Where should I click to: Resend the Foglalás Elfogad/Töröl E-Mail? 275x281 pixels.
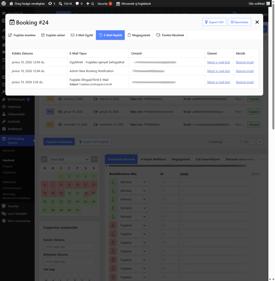tap(245, 82)
